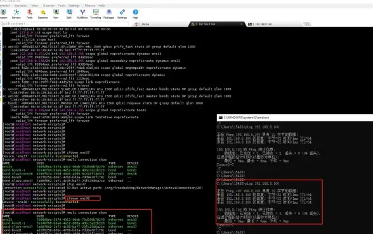Open the Settings menu in the menu bar

coord(74,6)
